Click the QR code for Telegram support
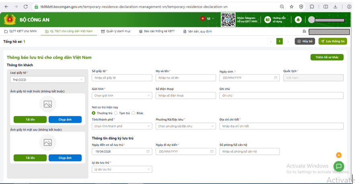 point(228,20)
